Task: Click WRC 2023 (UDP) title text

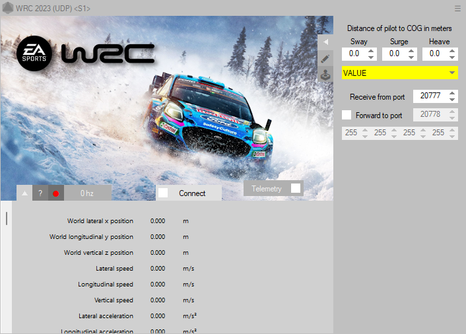Action: pyautogui.click(x=53, y=9)
